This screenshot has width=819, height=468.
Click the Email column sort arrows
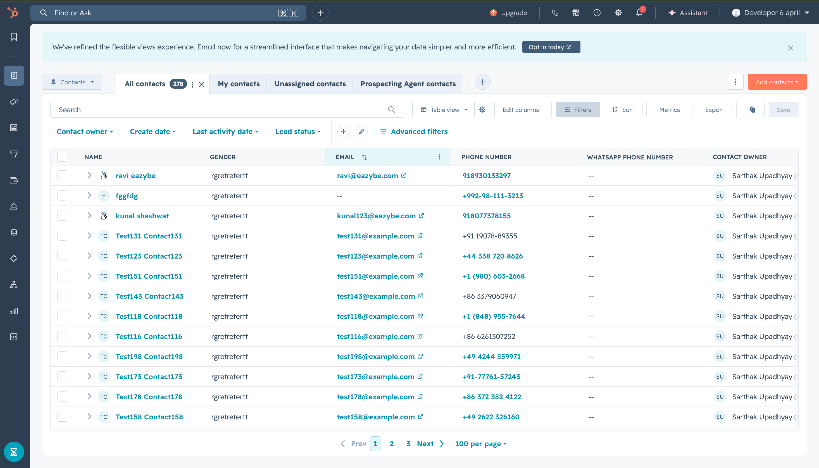(364, 157)
